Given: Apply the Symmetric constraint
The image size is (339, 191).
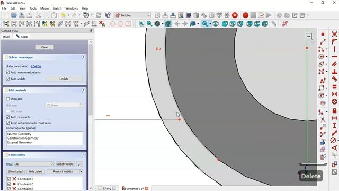Looking at the screenshot, I should point(334,94).
